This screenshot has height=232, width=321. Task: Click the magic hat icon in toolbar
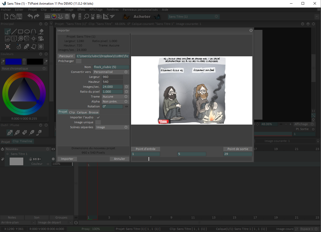[92, 17]
